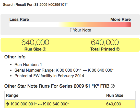The height and width of the screenshot is (111, 140).
Task: Click the Other Info heading
Action: click(x=15, y=57)
